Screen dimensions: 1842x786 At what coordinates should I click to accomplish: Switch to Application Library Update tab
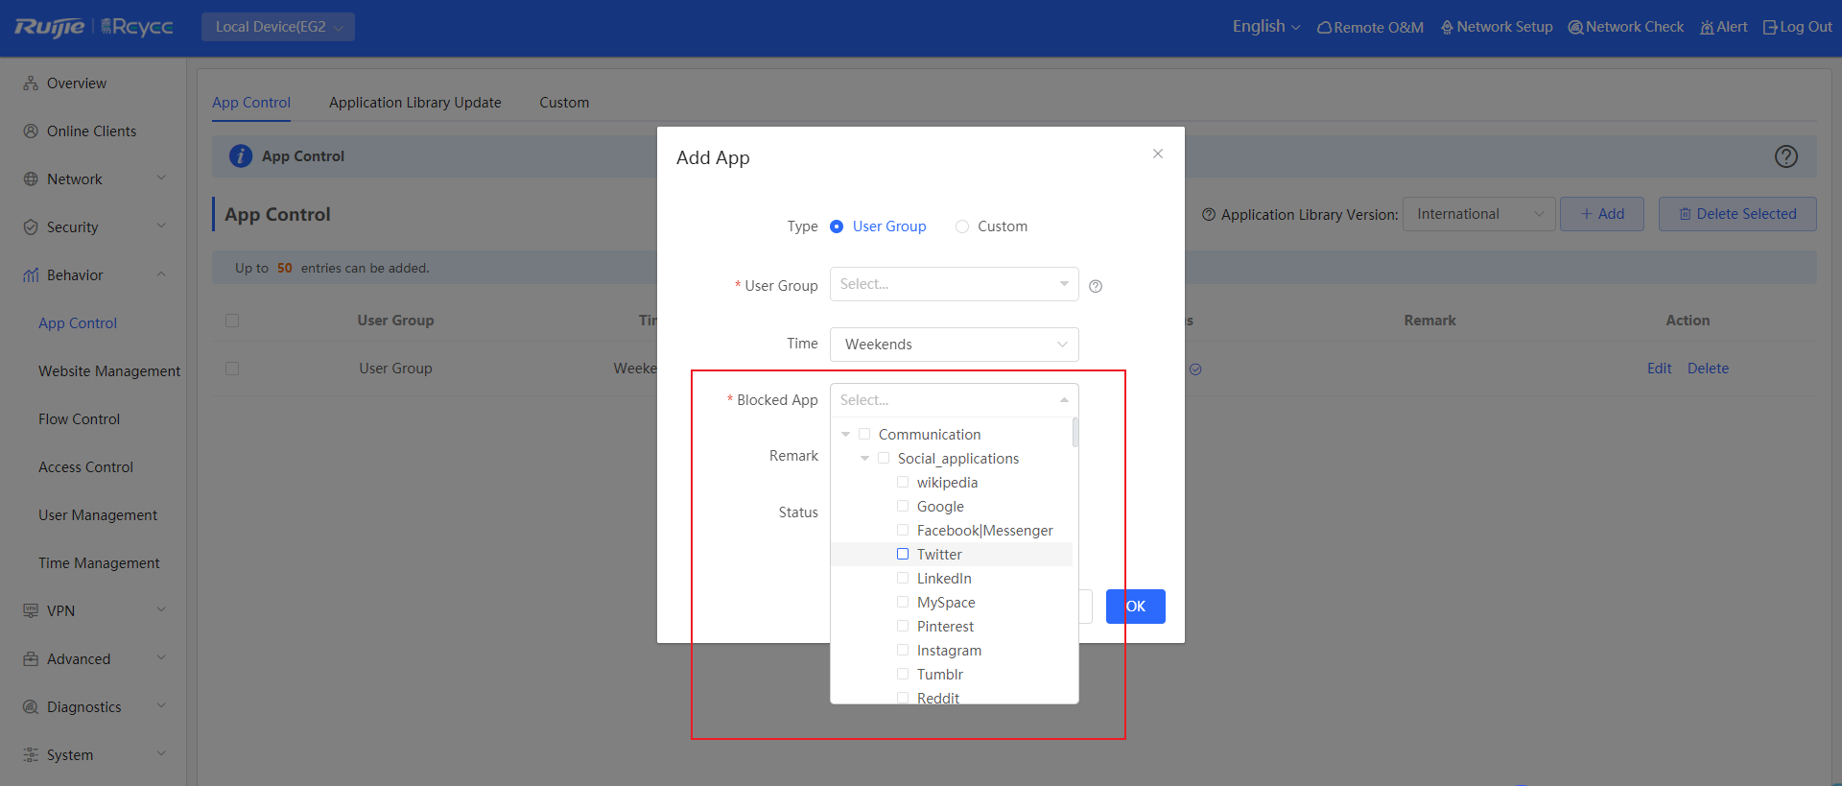[415, 103]
